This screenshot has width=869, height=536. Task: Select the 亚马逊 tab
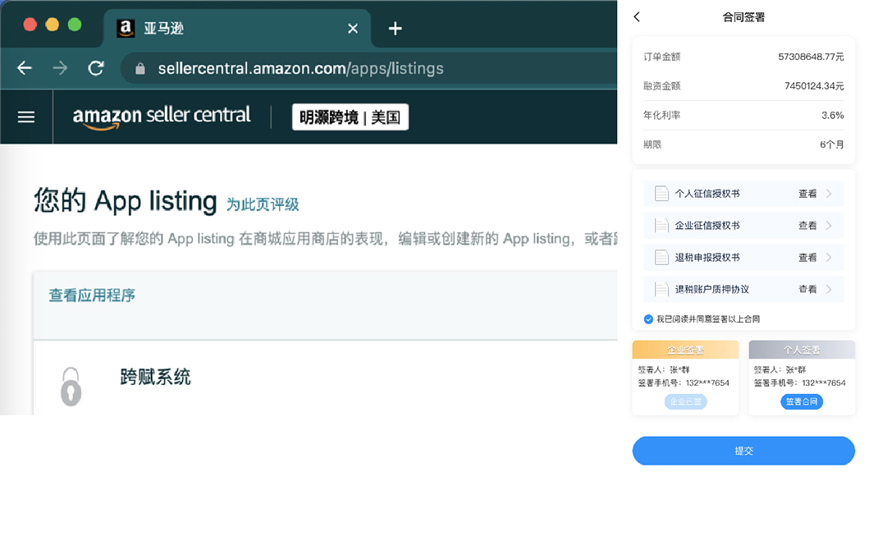pos(237,28)
